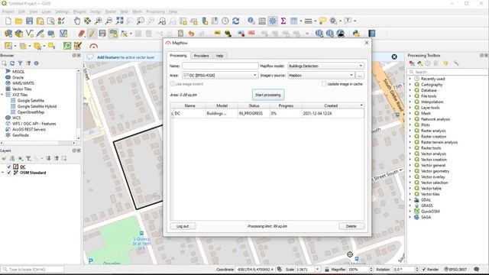The image size is (489, 275).
Task: Switch to the Help tab in Mapflow
Action: click(219, 56)
